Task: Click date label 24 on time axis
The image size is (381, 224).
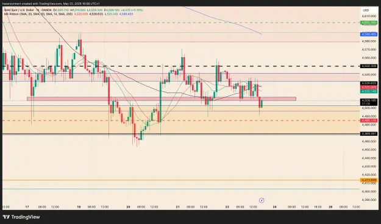Action: (274, 207)
